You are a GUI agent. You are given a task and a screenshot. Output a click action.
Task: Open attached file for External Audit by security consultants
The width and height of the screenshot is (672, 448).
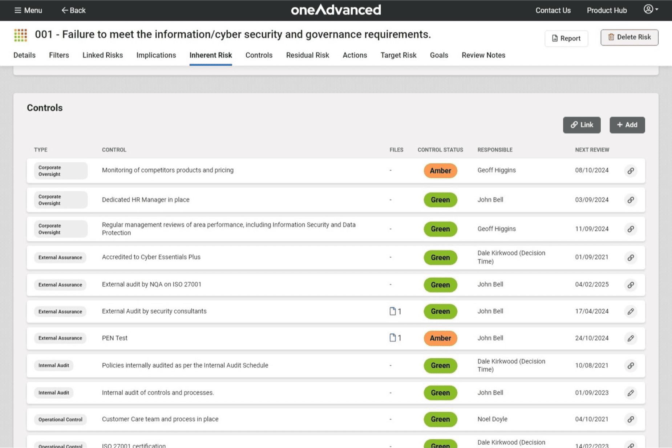395,311
